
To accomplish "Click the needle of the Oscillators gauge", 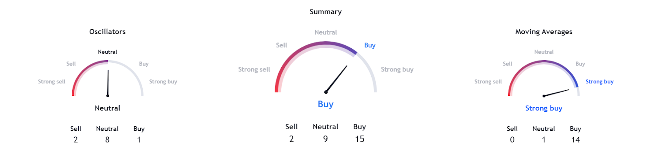I will [108, 82].
